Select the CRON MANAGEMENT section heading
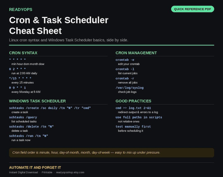223x177 pixels. (x=136, y=53)
